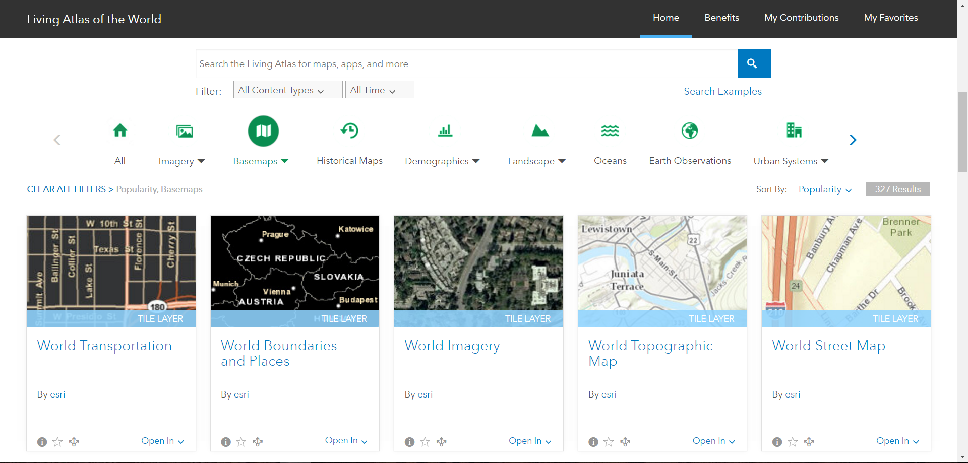Expand the Landscape category dropdown arrow
This screenshot has width=968, height=463.
click(x=562, y=161)
